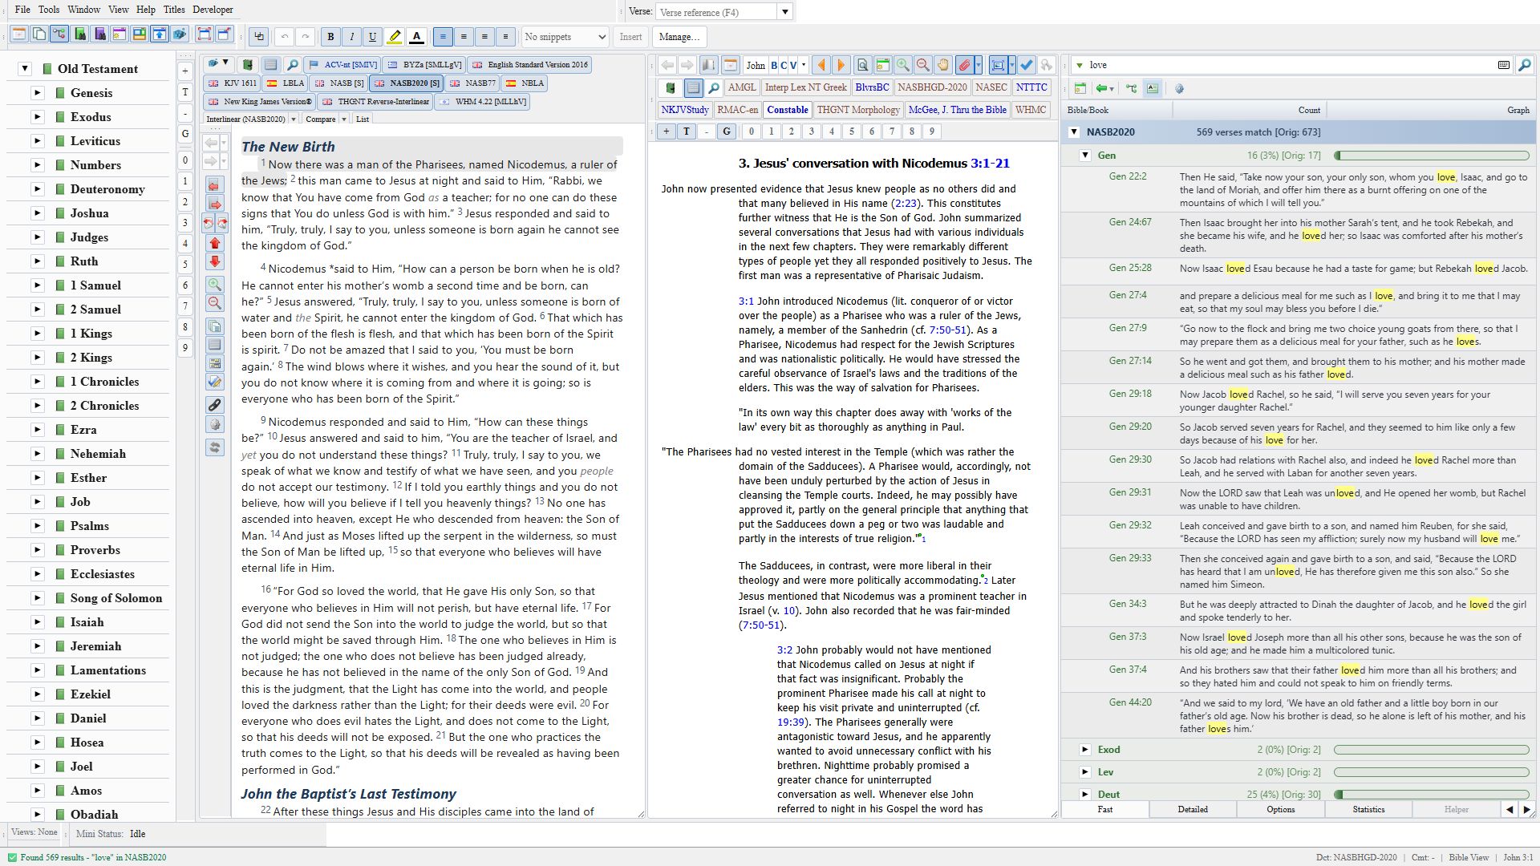Click the hand pan tool in book view
The image size is (1540, 866).
pyautogui.click(x=943, y=65)
